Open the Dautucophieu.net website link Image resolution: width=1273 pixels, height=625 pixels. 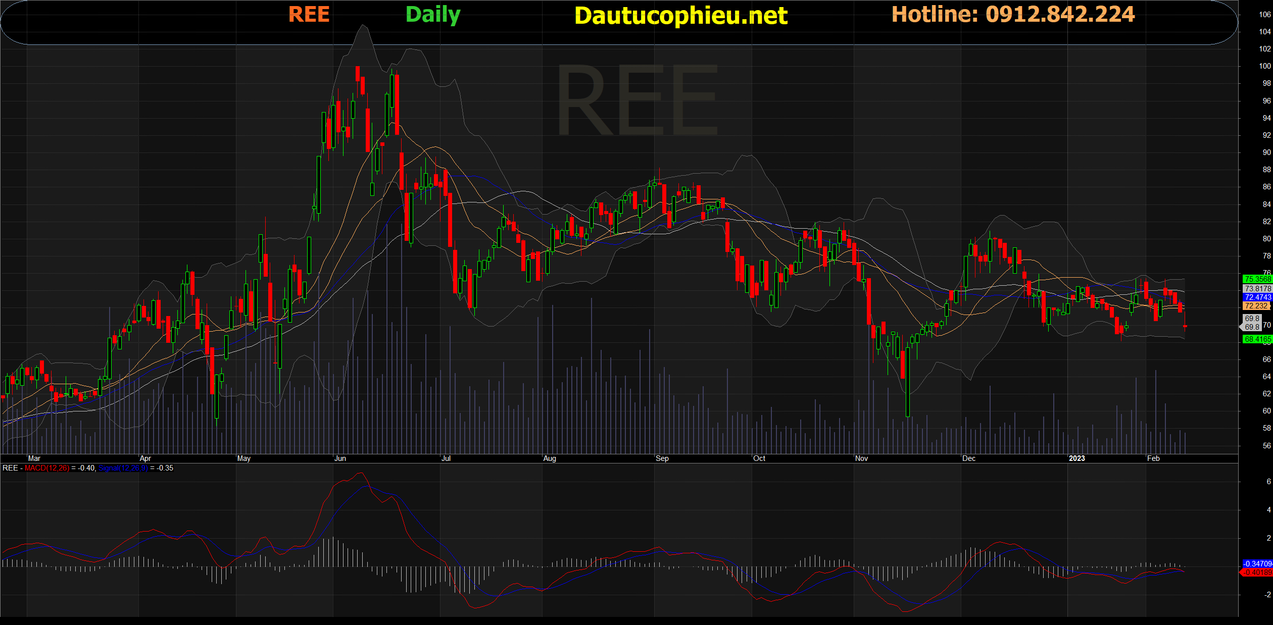680,16
